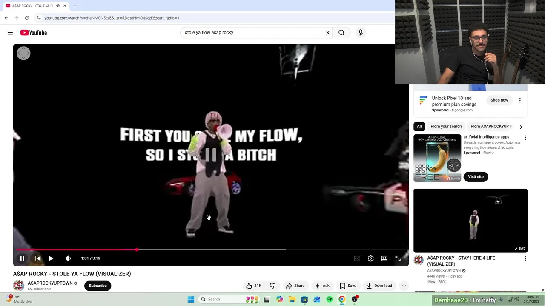Skip to next video

click(52, 258)
